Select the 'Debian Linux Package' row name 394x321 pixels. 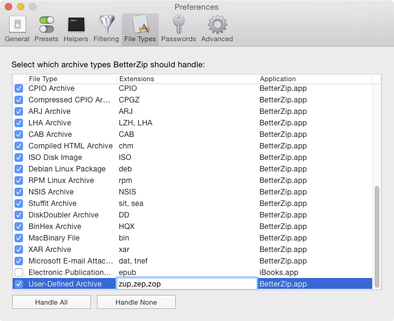[x=67, y=169]
